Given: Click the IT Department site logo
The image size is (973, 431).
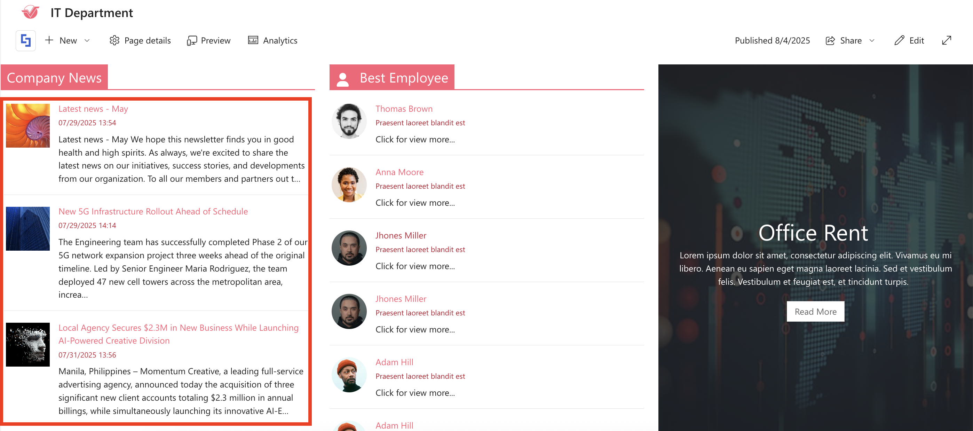Looking at the screenshot, I should click(x=30, y=13).
